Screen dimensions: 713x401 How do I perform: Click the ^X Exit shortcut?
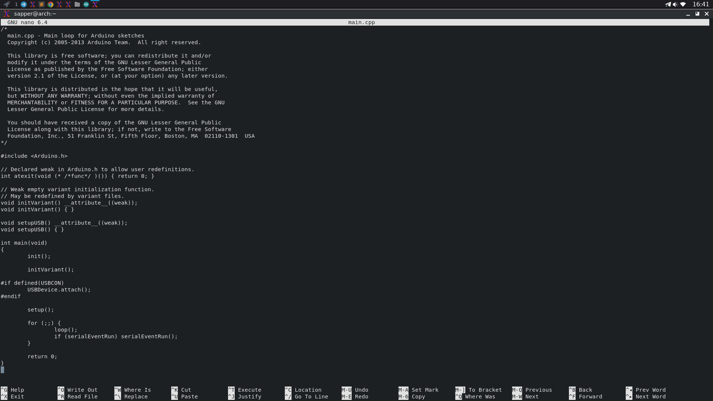[x=13, y=397]
